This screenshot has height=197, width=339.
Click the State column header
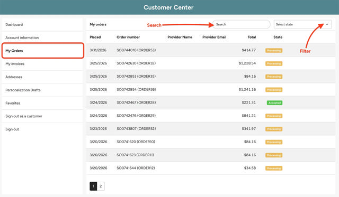pyautogui.click(x=278, y=37)
